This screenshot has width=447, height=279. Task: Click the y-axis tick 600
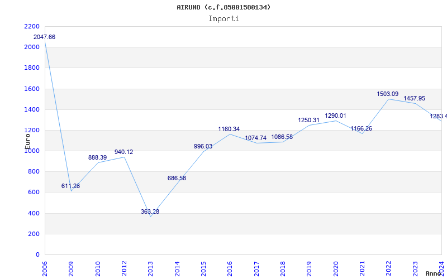point(34,193)
